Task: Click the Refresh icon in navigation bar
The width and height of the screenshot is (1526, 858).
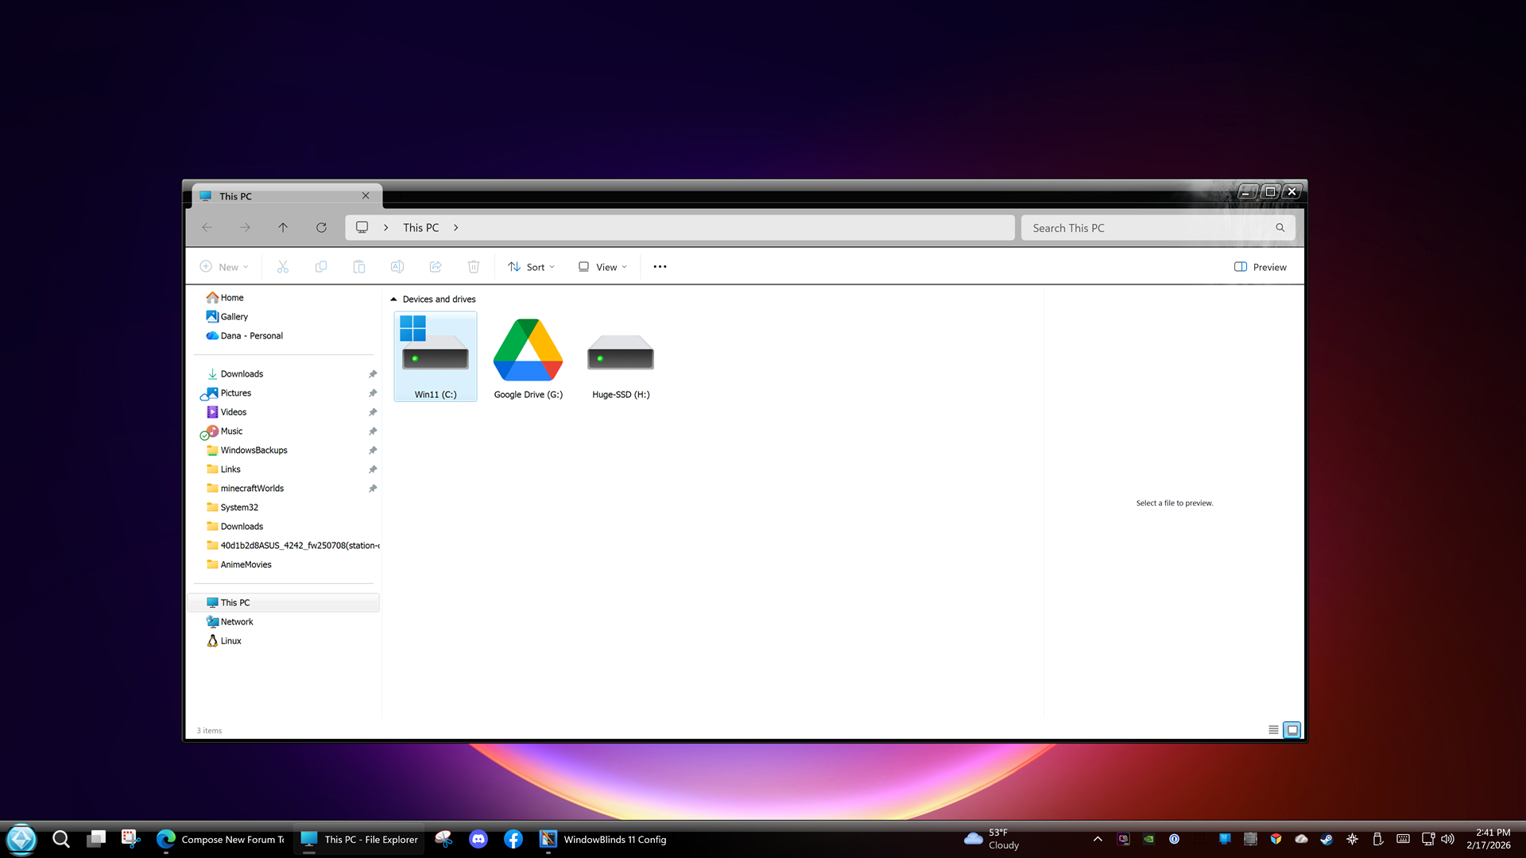Action: 321,228
